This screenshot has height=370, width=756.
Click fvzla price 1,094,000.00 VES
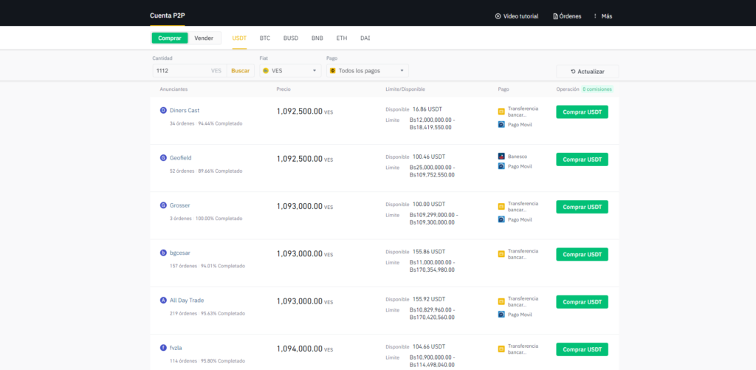[x=305, y=349]
